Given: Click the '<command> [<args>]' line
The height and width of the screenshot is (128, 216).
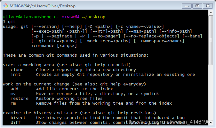Looking at the screenshot, I should [54, 46].
